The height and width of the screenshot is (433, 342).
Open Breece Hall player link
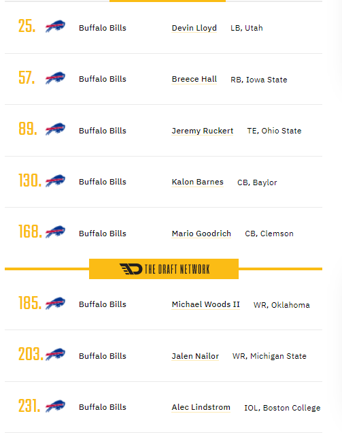(x=194, y=79)
